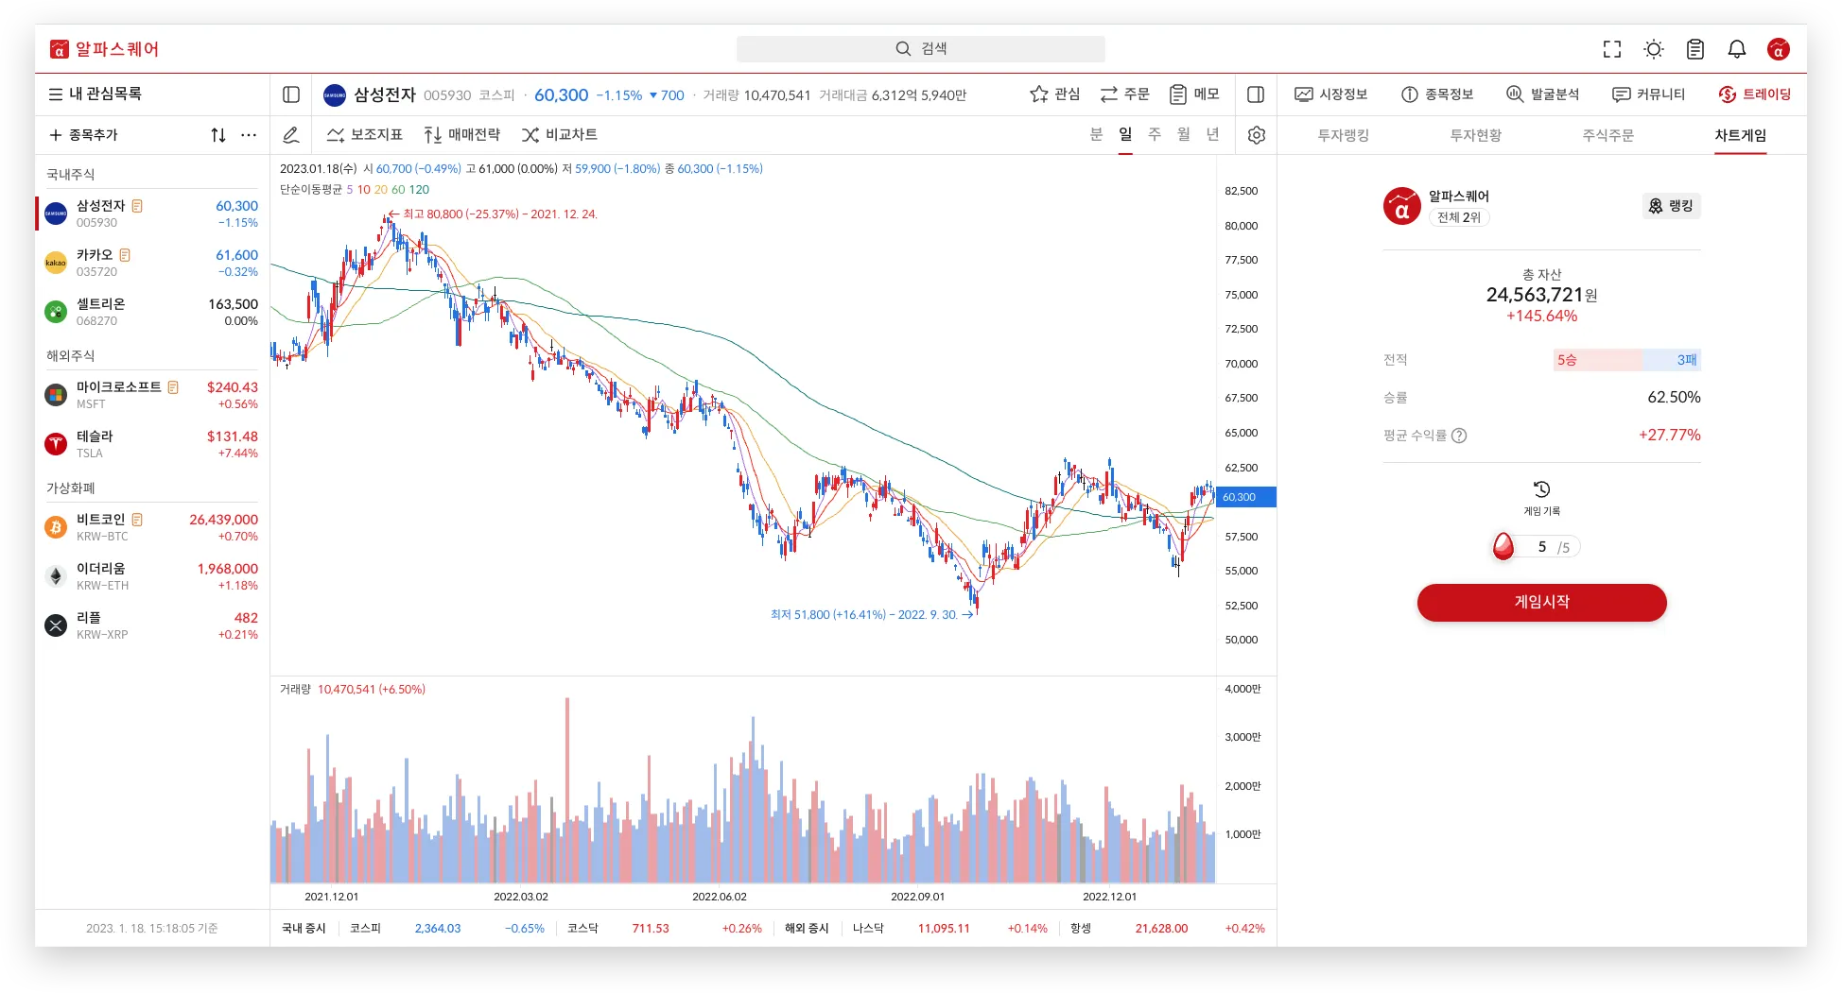Switch chart interval to 월

[x=1184, y=135]
